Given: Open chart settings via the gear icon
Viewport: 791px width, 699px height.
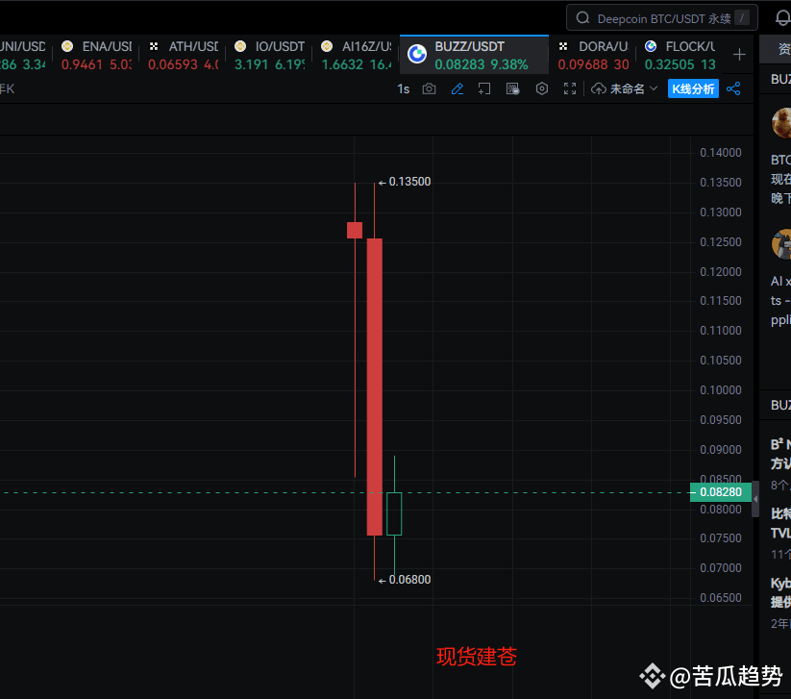Looking at the screenshot, I should tap(541, 88).
